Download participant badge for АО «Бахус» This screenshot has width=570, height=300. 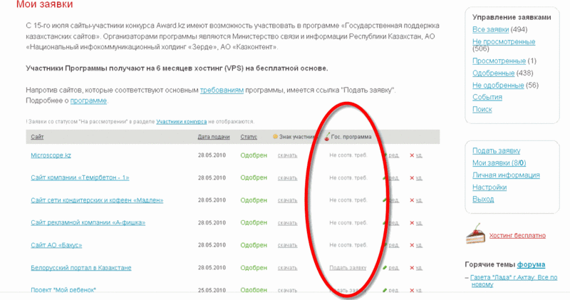288,245
